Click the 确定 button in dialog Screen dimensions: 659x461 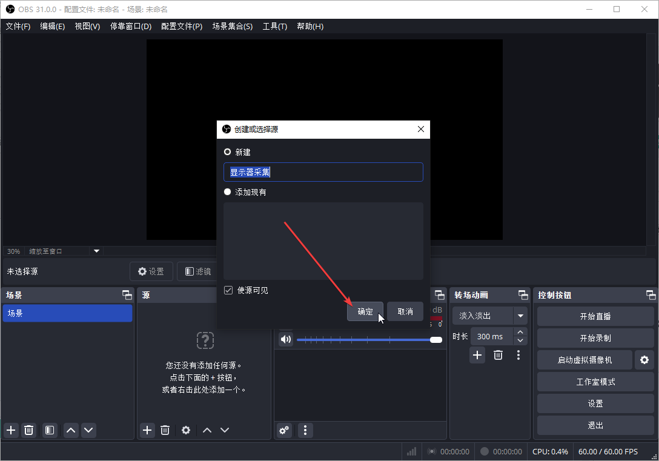pyautogui.click(x=365, y=311)
